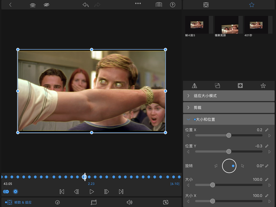Image resolution: width=276 pixels, height=207 pixels.
Task: Increase 位置 Y with the right arrow
Action: [269, 152]
